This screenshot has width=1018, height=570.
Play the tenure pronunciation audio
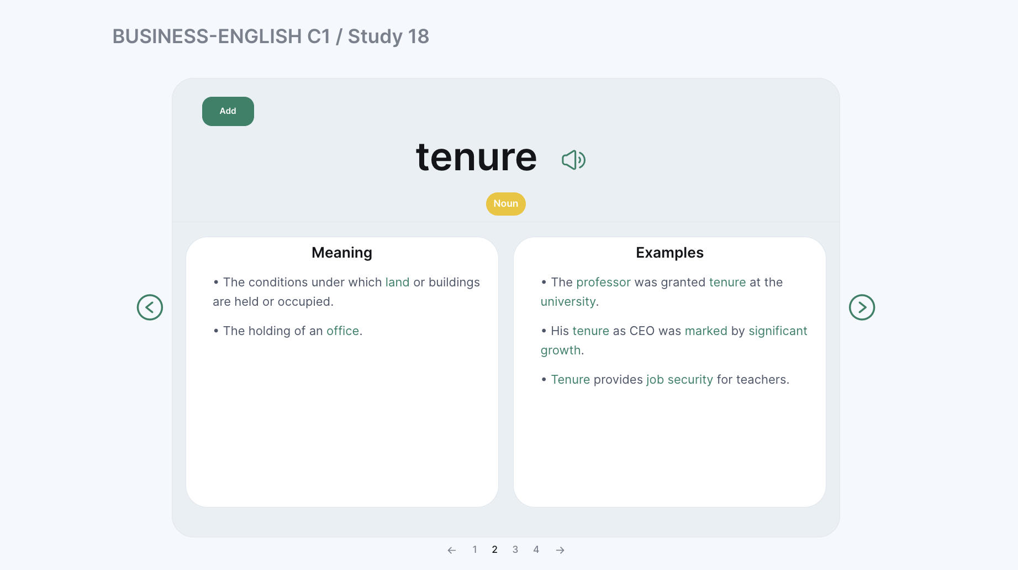(573, 160)
